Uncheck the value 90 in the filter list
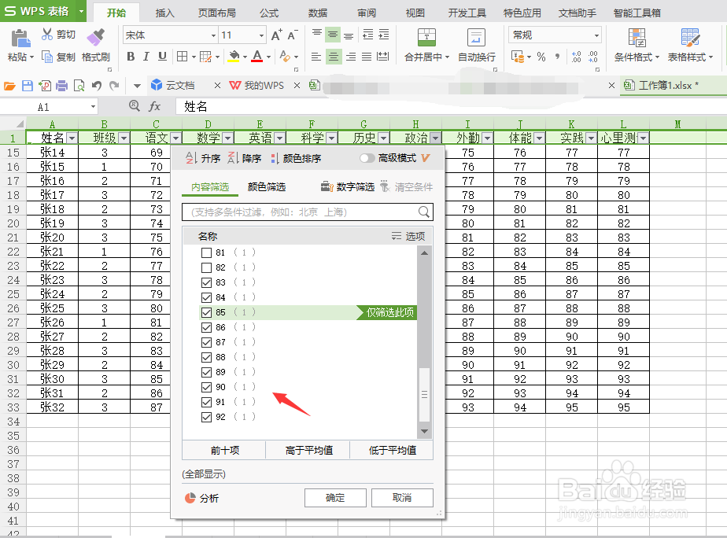Image resolution: width=727 pixels, height=538 pixels. pos(206,387)
